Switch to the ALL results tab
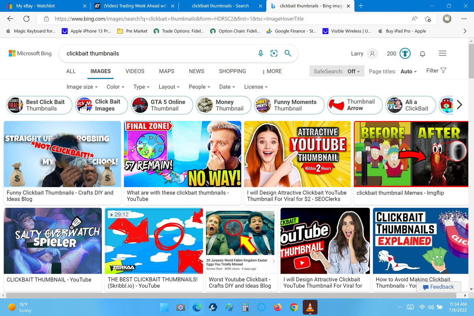Screen dimensions: 474x316 [71, 71]
